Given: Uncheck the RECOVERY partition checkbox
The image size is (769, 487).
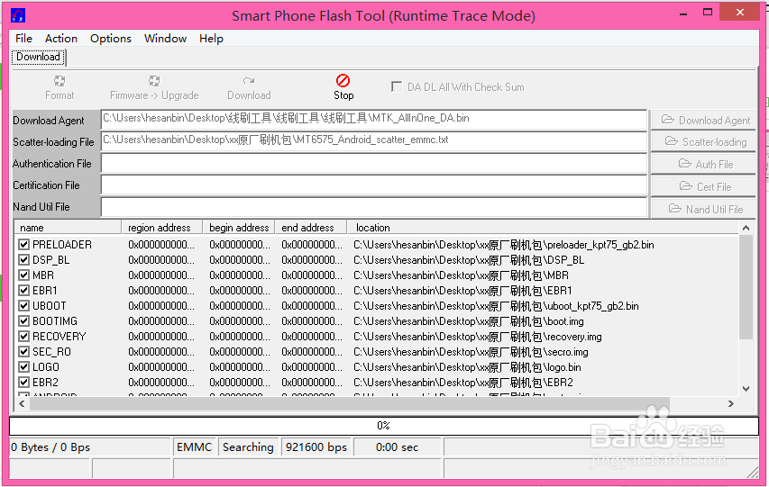Looking at the screenshot, I should (23, 336).
